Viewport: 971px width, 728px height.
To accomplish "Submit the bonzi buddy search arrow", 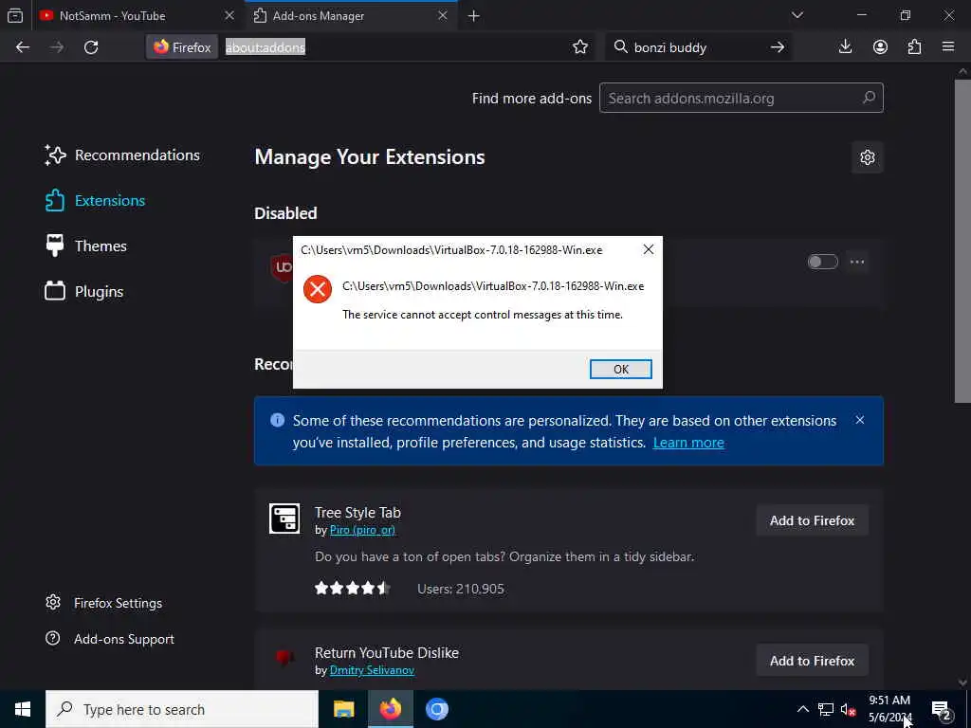I will click(x=778, y=47).
